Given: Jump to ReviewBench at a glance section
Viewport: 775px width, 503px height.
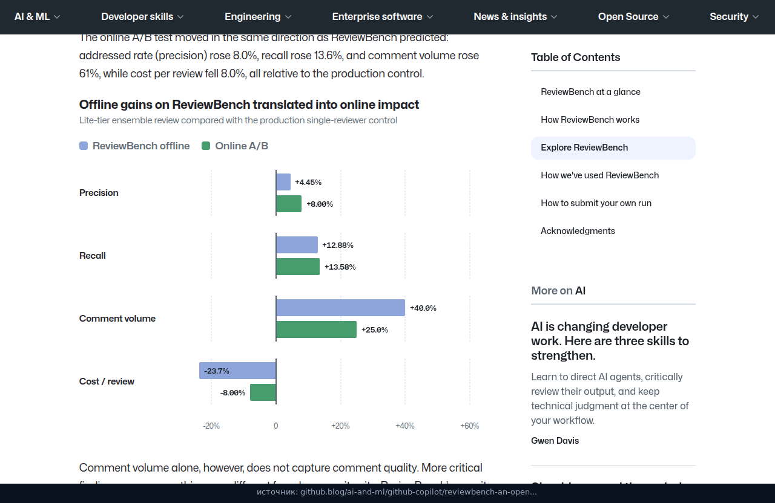Looking at the screenshot, I should click(x=590, y=92).
